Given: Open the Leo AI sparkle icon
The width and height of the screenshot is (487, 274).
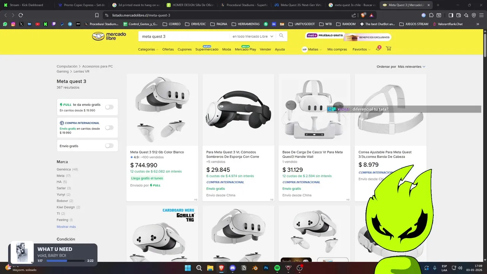Looking at the screenshot, I should coord(466,15).
